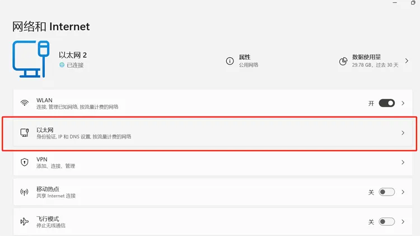
Task: Expand the VPN row chevron
Action: (403, 162)
